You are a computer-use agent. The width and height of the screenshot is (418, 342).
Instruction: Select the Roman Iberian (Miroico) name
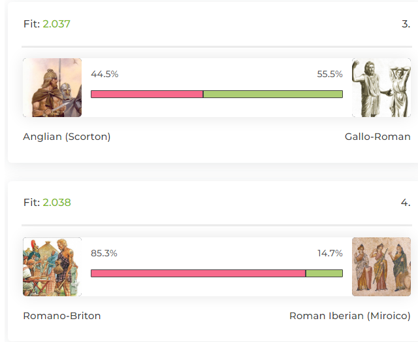tap(350, 316)
